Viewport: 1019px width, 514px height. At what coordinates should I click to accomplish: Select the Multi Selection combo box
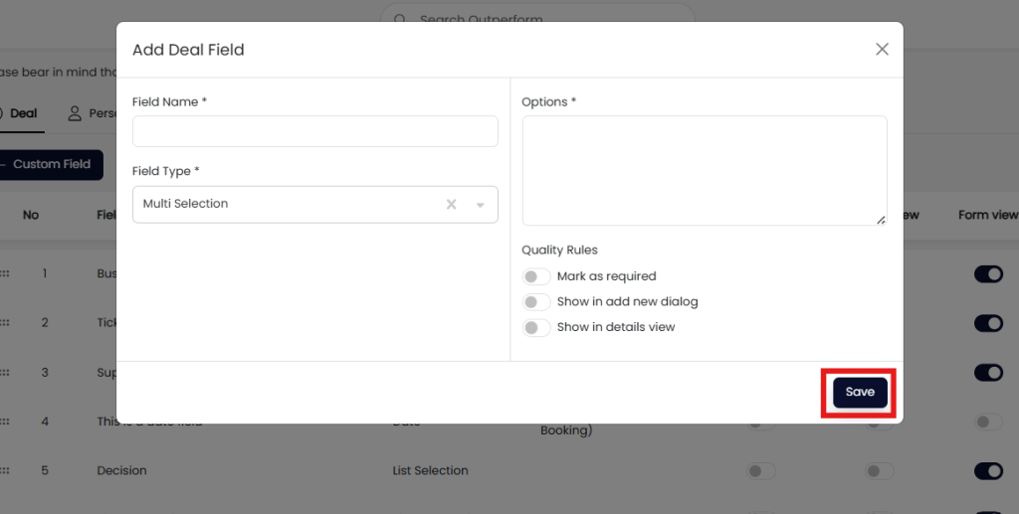[289, 205]
